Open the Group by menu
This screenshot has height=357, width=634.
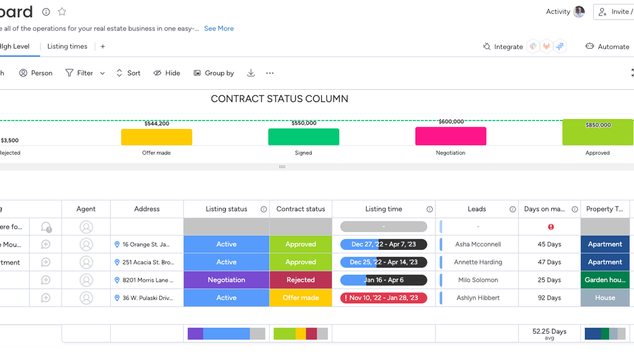tap(214, 73)
